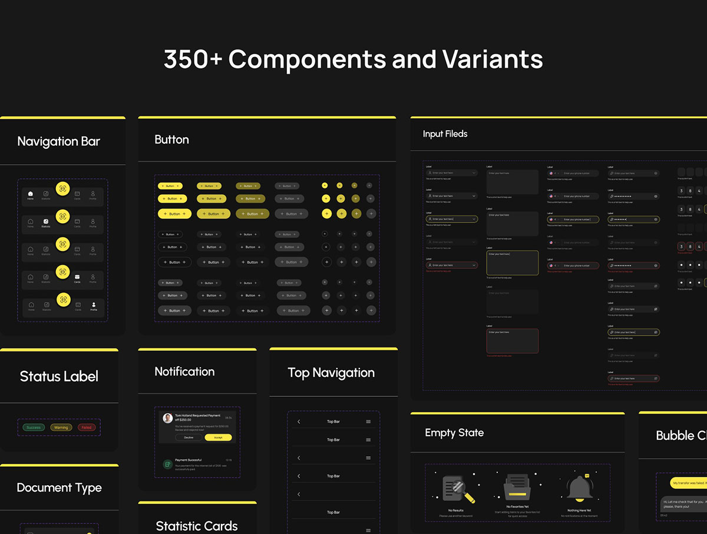Viewport: 707px width, 534px height.
Task: Tap the highlighted white Profile icon
Action: click(x=93, y=305)
